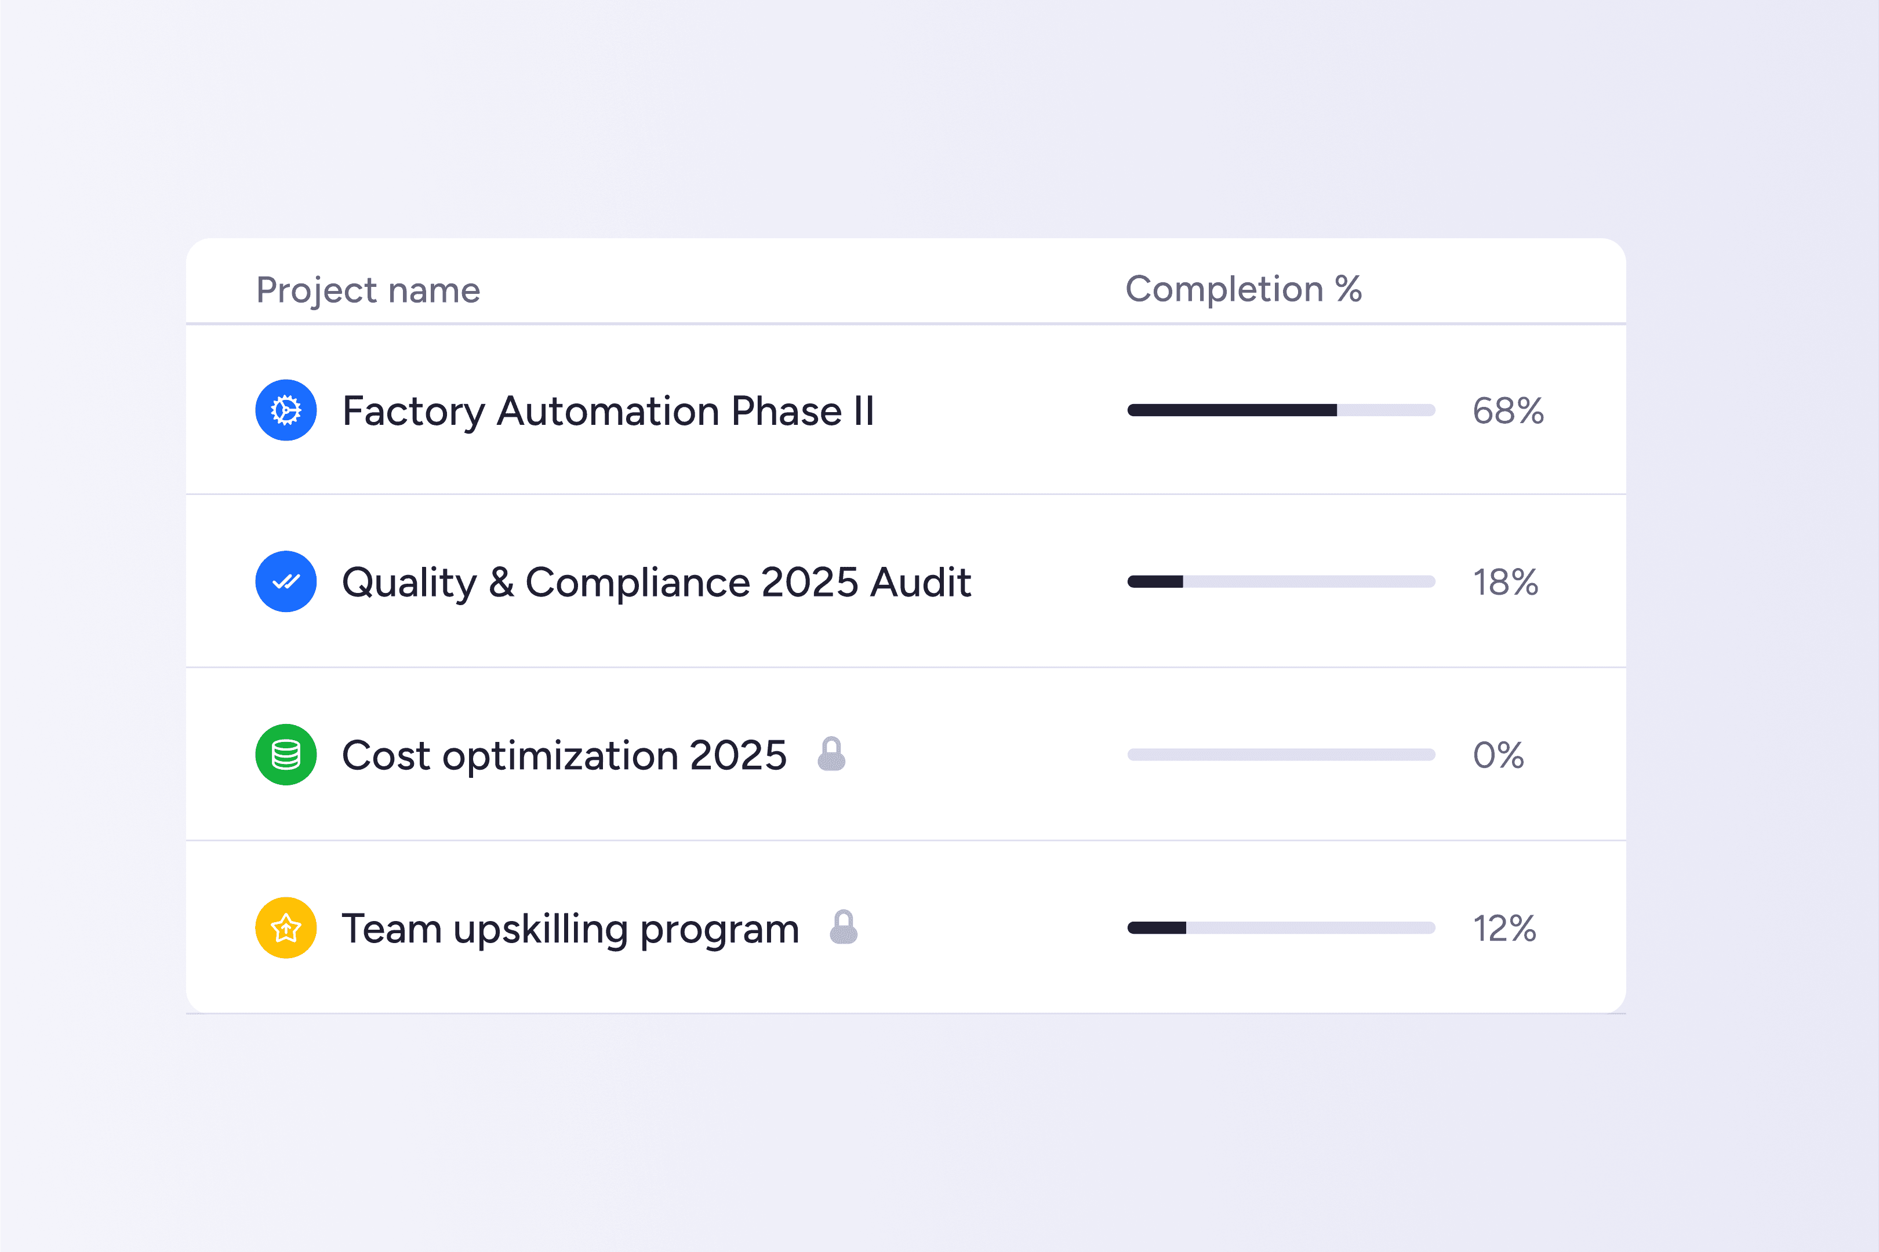The height and width of the screenshot is (1252, 1879).
Task: Click the Team upskilling 12% progress bar
Action: (x=1281, y=928)
